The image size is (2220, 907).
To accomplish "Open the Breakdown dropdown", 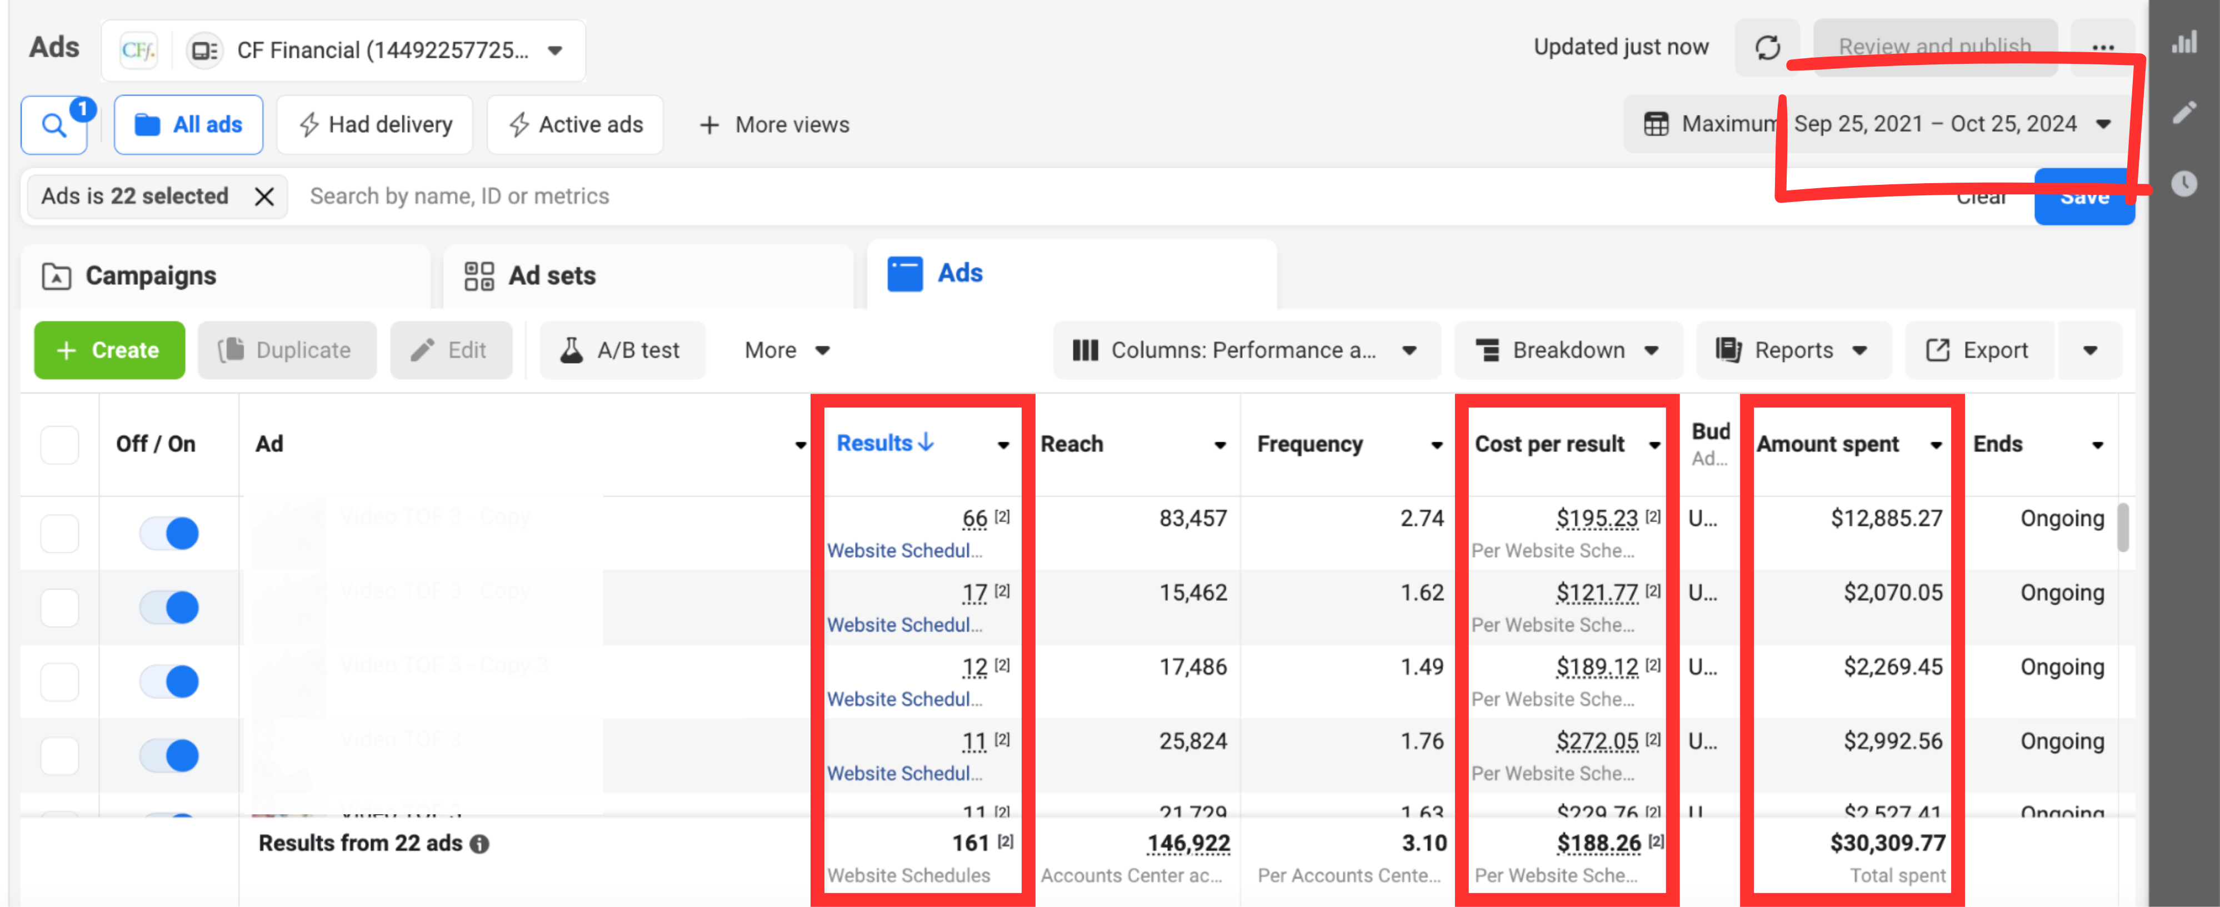I will click(1568, 351).
